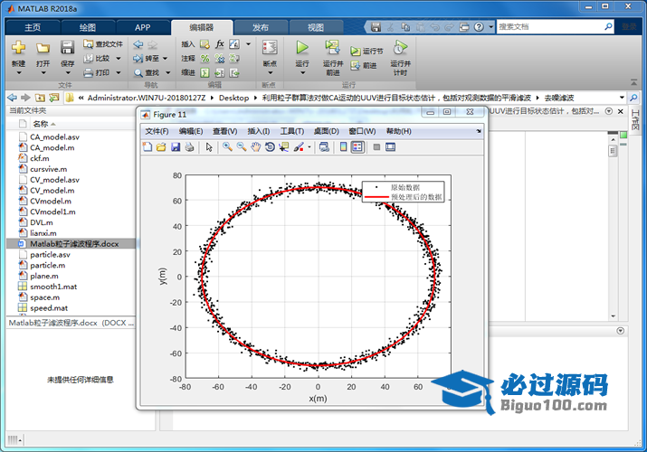
Task: Open the Brush tool dropdown arrow in figure
Action: tap(309, 146)
